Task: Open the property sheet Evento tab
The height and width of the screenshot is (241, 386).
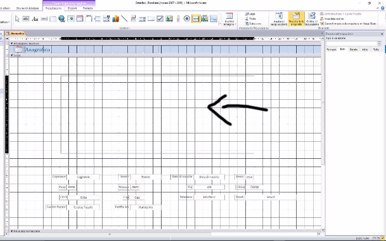Action: [353, 50]
